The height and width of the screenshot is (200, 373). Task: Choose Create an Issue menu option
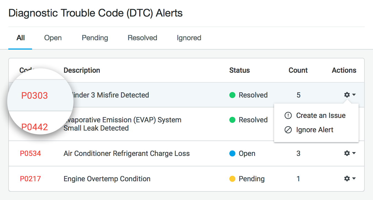coord(321,115)
